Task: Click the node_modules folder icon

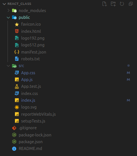Action: point(14,11)
